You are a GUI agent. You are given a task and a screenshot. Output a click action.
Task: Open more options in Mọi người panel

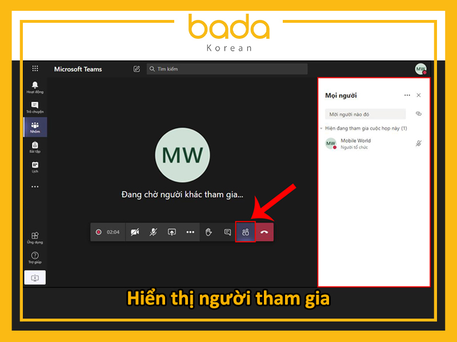click(407, 95)
